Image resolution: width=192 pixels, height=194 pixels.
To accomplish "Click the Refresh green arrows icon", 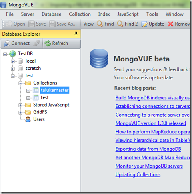I will tap(48, 44).
